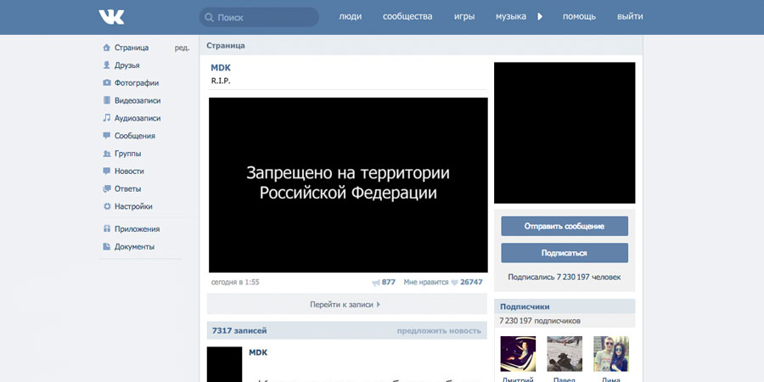The image size is (764, 382).
Task: Open subscriber Дима's photo
Action: 611,354
